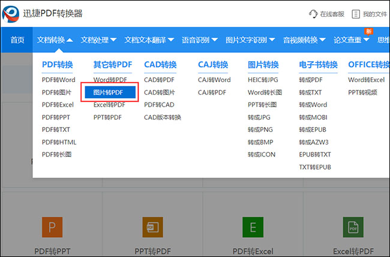Open EPUB转TXT conversion
Viewport: 390px width, 257px height.
click(x=315, y=155)
